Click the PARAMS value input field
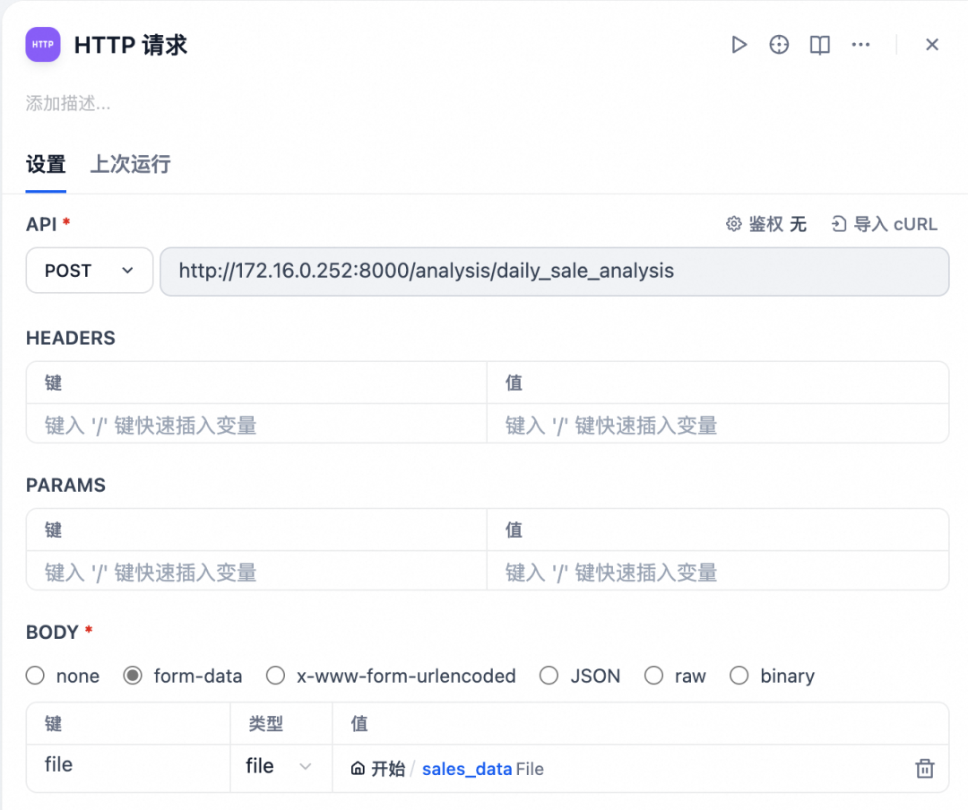Viewport: 968px width, 810px height. [x=717, y=572]
